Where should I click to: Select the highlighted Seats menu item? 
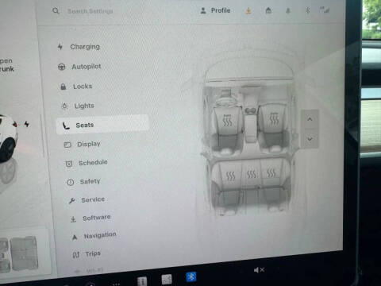pos(102,125)
